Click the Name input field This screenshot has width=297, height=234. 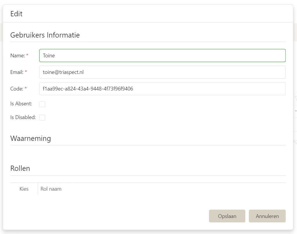coord(162,56)
